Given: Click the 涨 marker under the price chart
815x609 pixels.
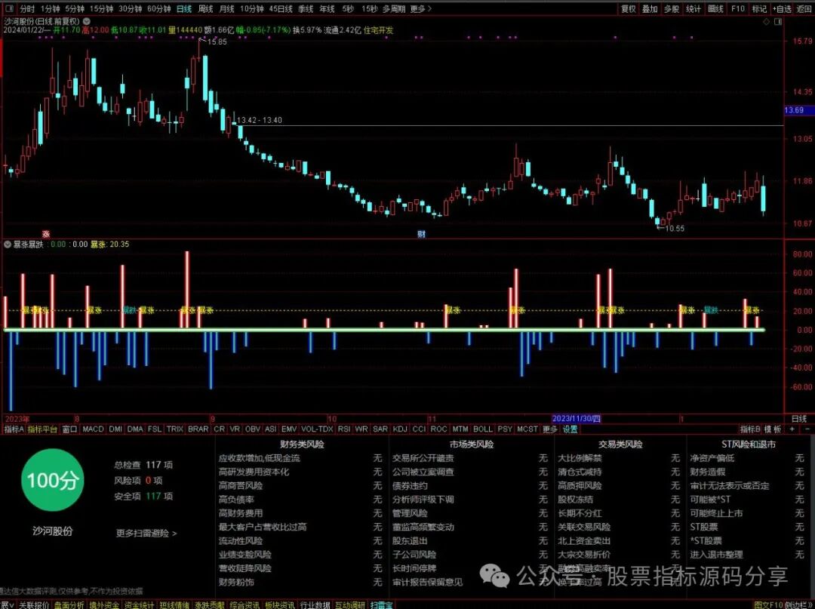Looking at the screenshot, I should 46,235.
